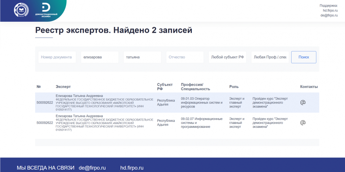Click the FIRPO round emblem logo

(x=21, y=10)
